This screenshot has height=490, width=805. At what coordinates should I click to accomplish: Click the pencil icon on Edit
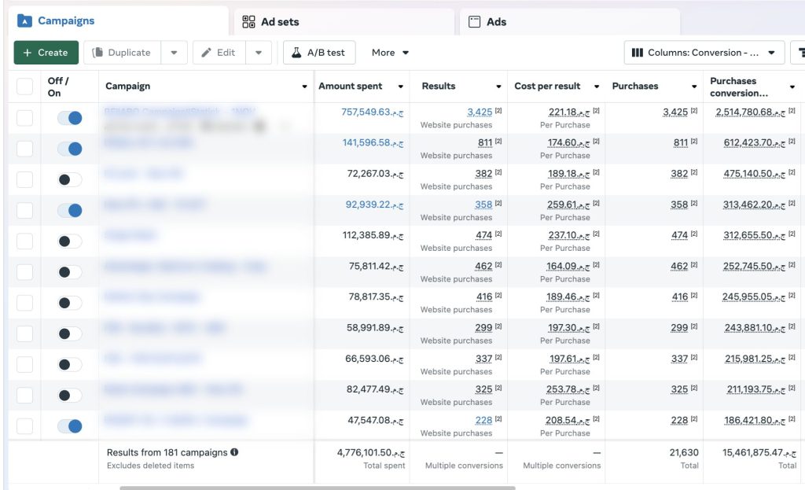point(207,53)
